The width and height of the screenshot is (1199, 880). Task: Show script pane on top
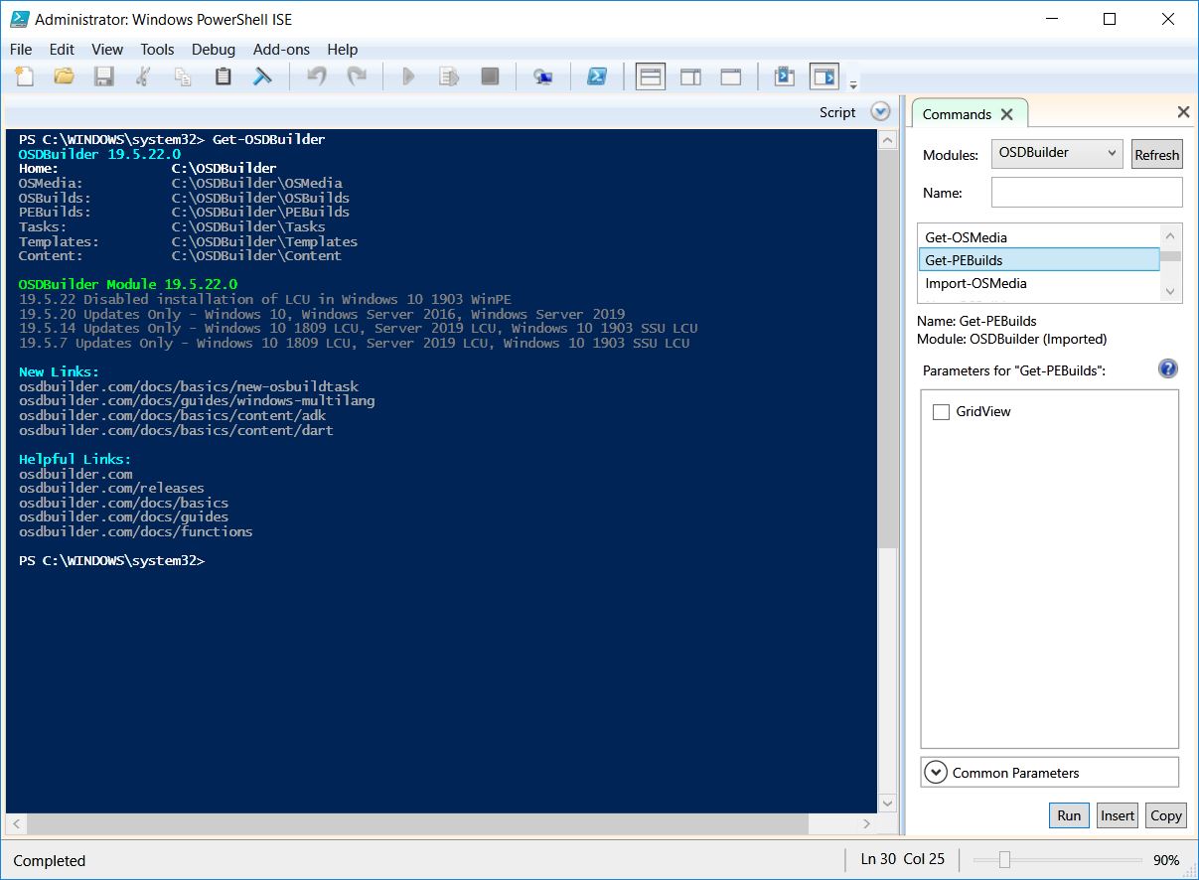[651, 76]
